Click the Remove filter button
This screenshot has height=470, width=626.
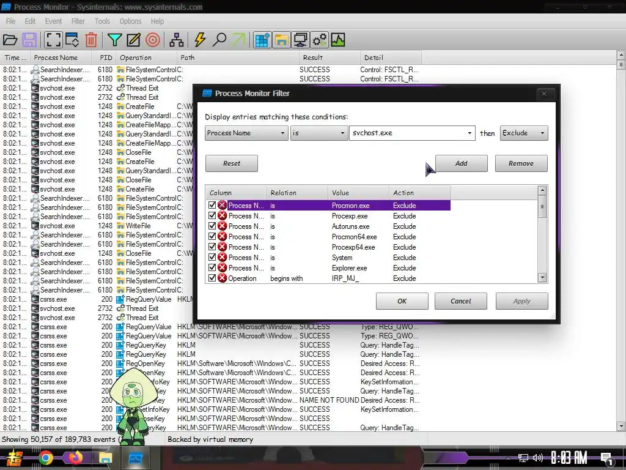[x=521, y=163]
